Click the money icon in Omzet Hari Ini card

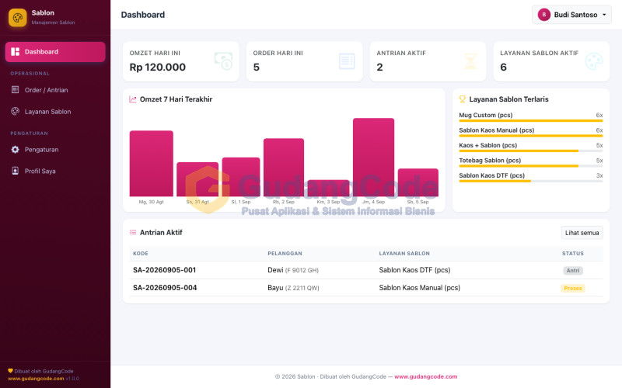click(x=223, y=61)
